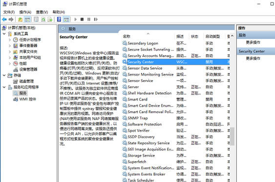This screenshot has width=275, height=182.
Task: Select the 共享文件夹 tree icon
Action: [16, 52]
